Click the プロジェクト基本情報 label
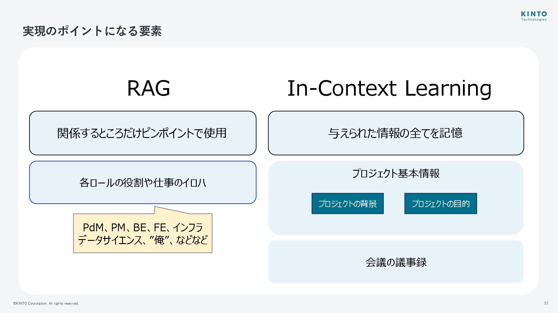Viewport: 558px width, 313px height. (x=396, y=174)
